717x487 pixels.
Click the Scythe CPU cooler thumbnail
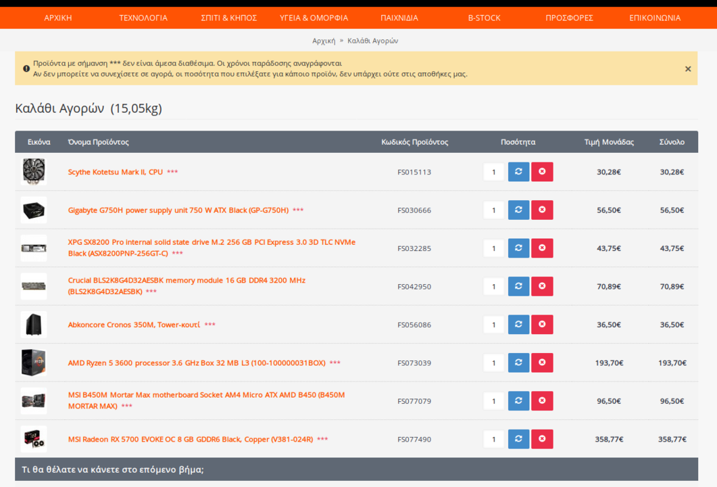click(x=34, y=172)
